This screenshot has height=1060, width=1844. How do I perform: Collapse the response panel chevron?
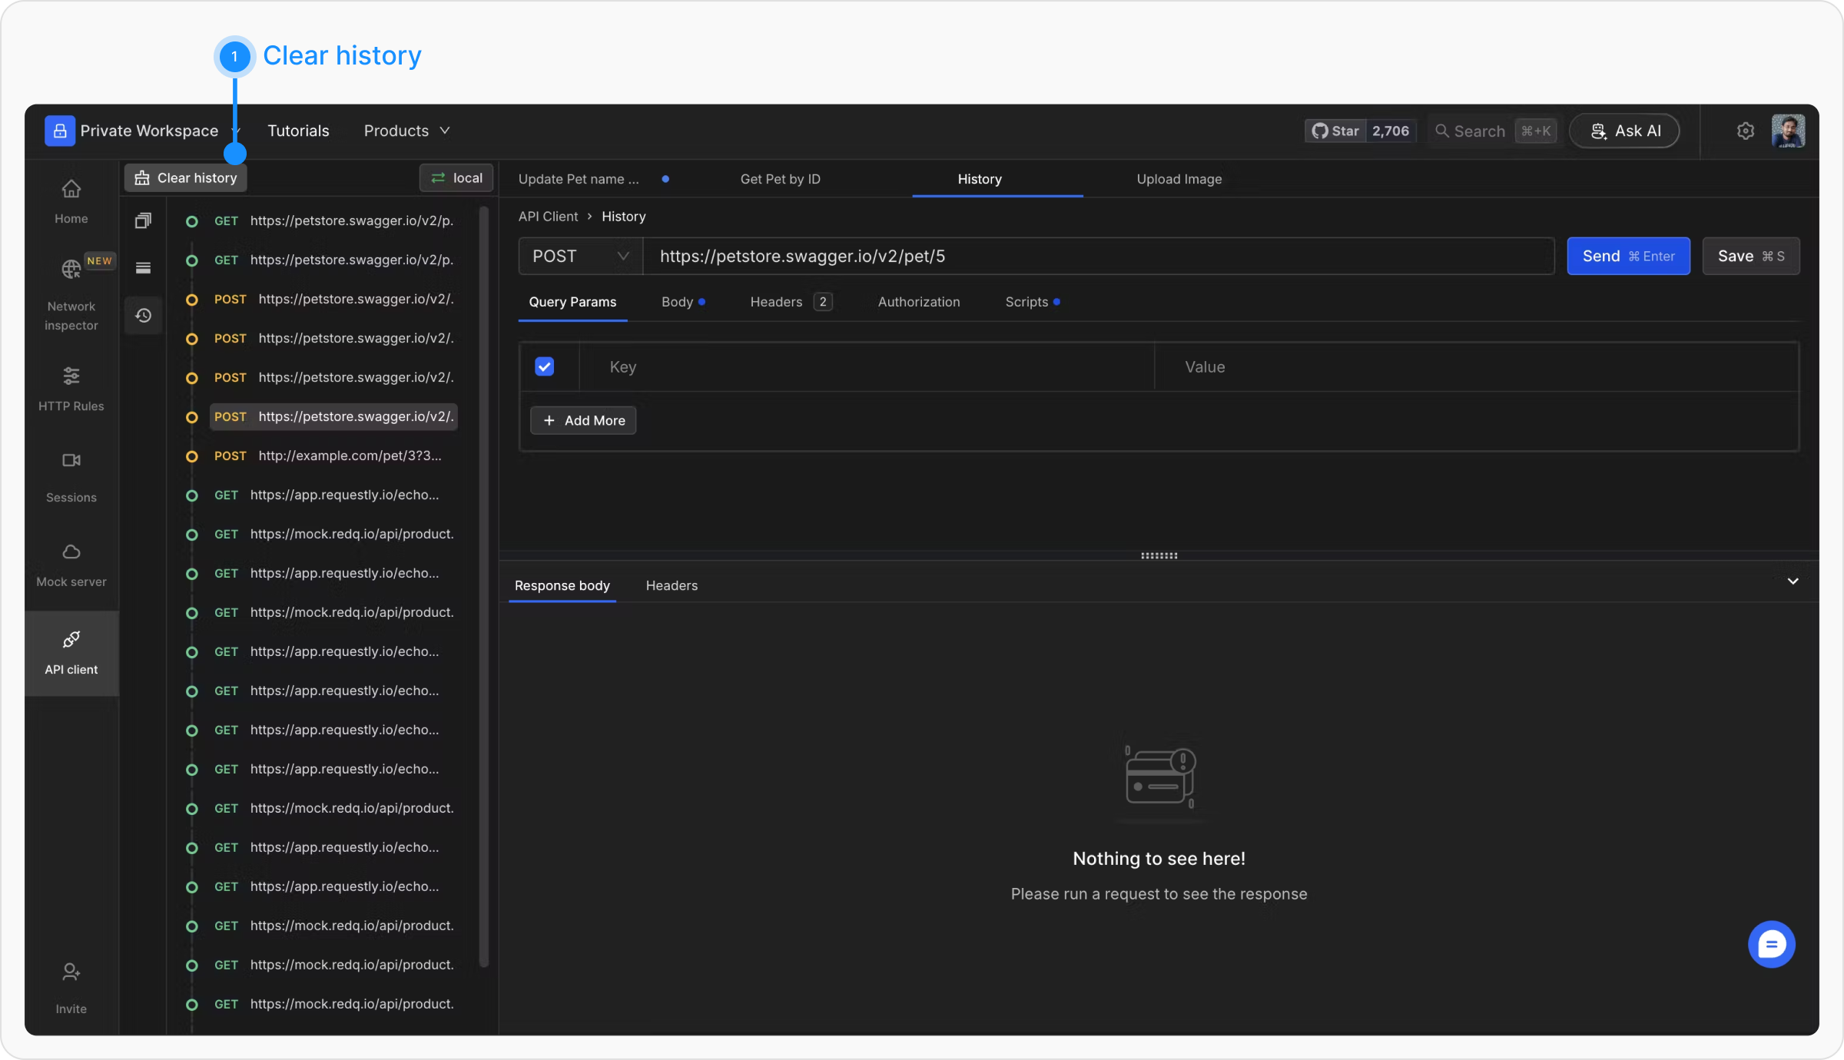tap(1793, 581)
